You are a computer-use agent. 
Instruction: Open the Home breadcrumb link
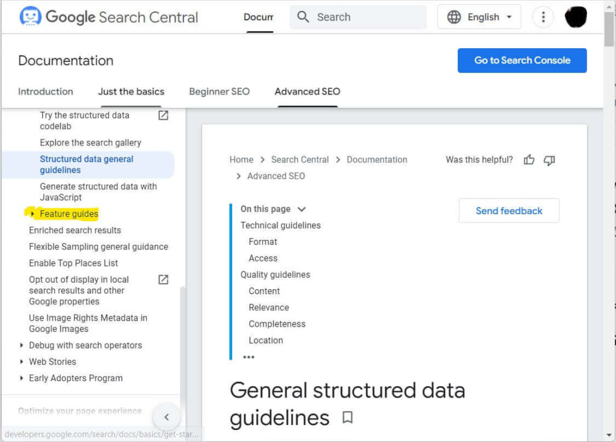(x=241, y=159)
